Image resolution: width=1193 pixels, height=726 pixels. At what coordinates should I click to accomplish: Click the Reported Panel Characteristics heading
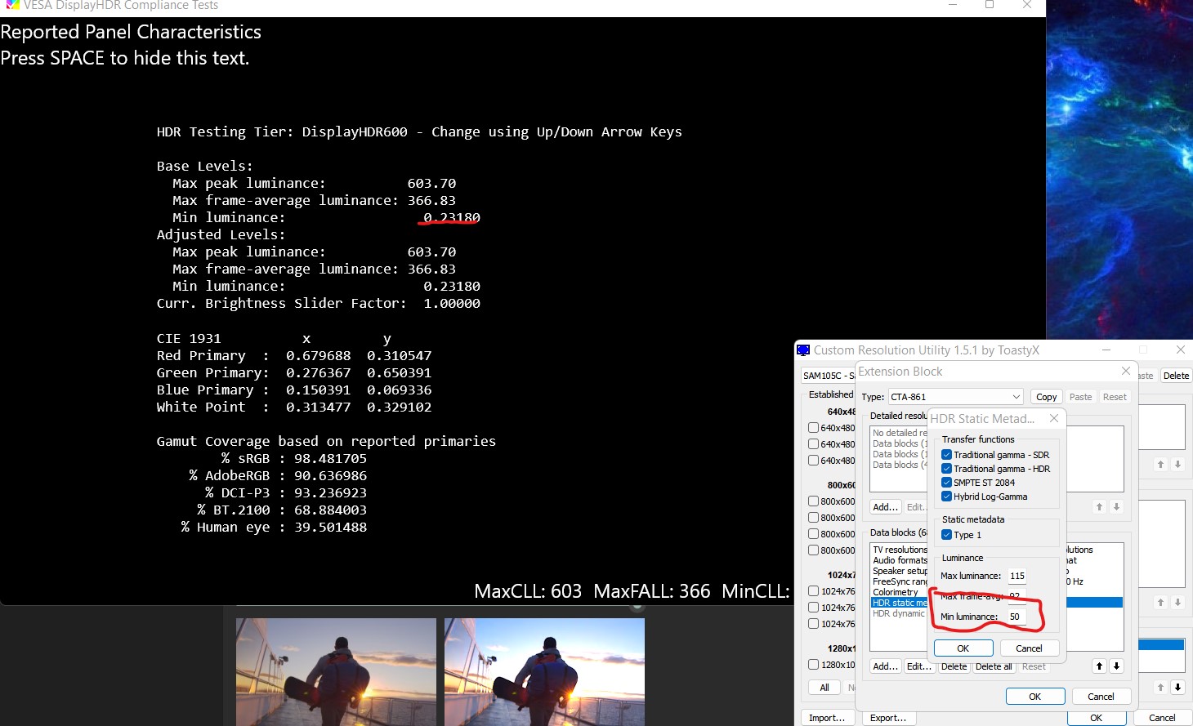(x=131, y=32)
